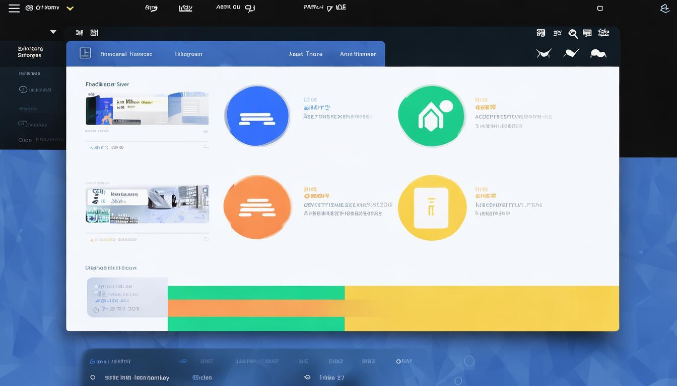Open the hamburger menu in top-left corner

pyautogui.click(x=14, y=8)
